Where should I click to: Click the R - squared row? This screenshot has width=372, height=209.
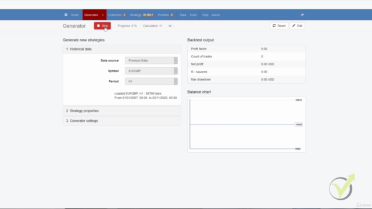(246, 72)
